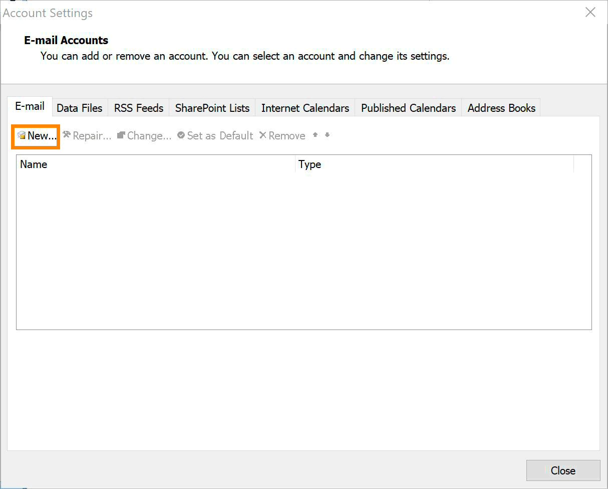Click the Repair... toolbar button

click(87, 135)
